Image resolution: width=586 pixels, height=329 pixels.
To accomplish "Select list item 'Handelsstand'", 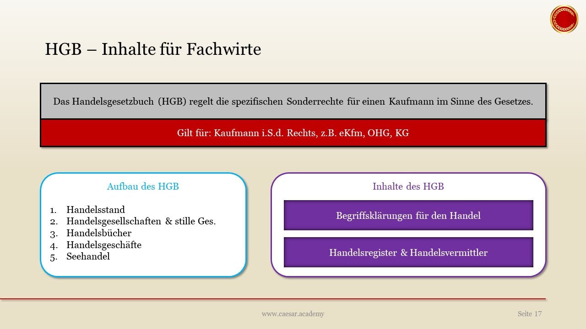I will (96, 210).
